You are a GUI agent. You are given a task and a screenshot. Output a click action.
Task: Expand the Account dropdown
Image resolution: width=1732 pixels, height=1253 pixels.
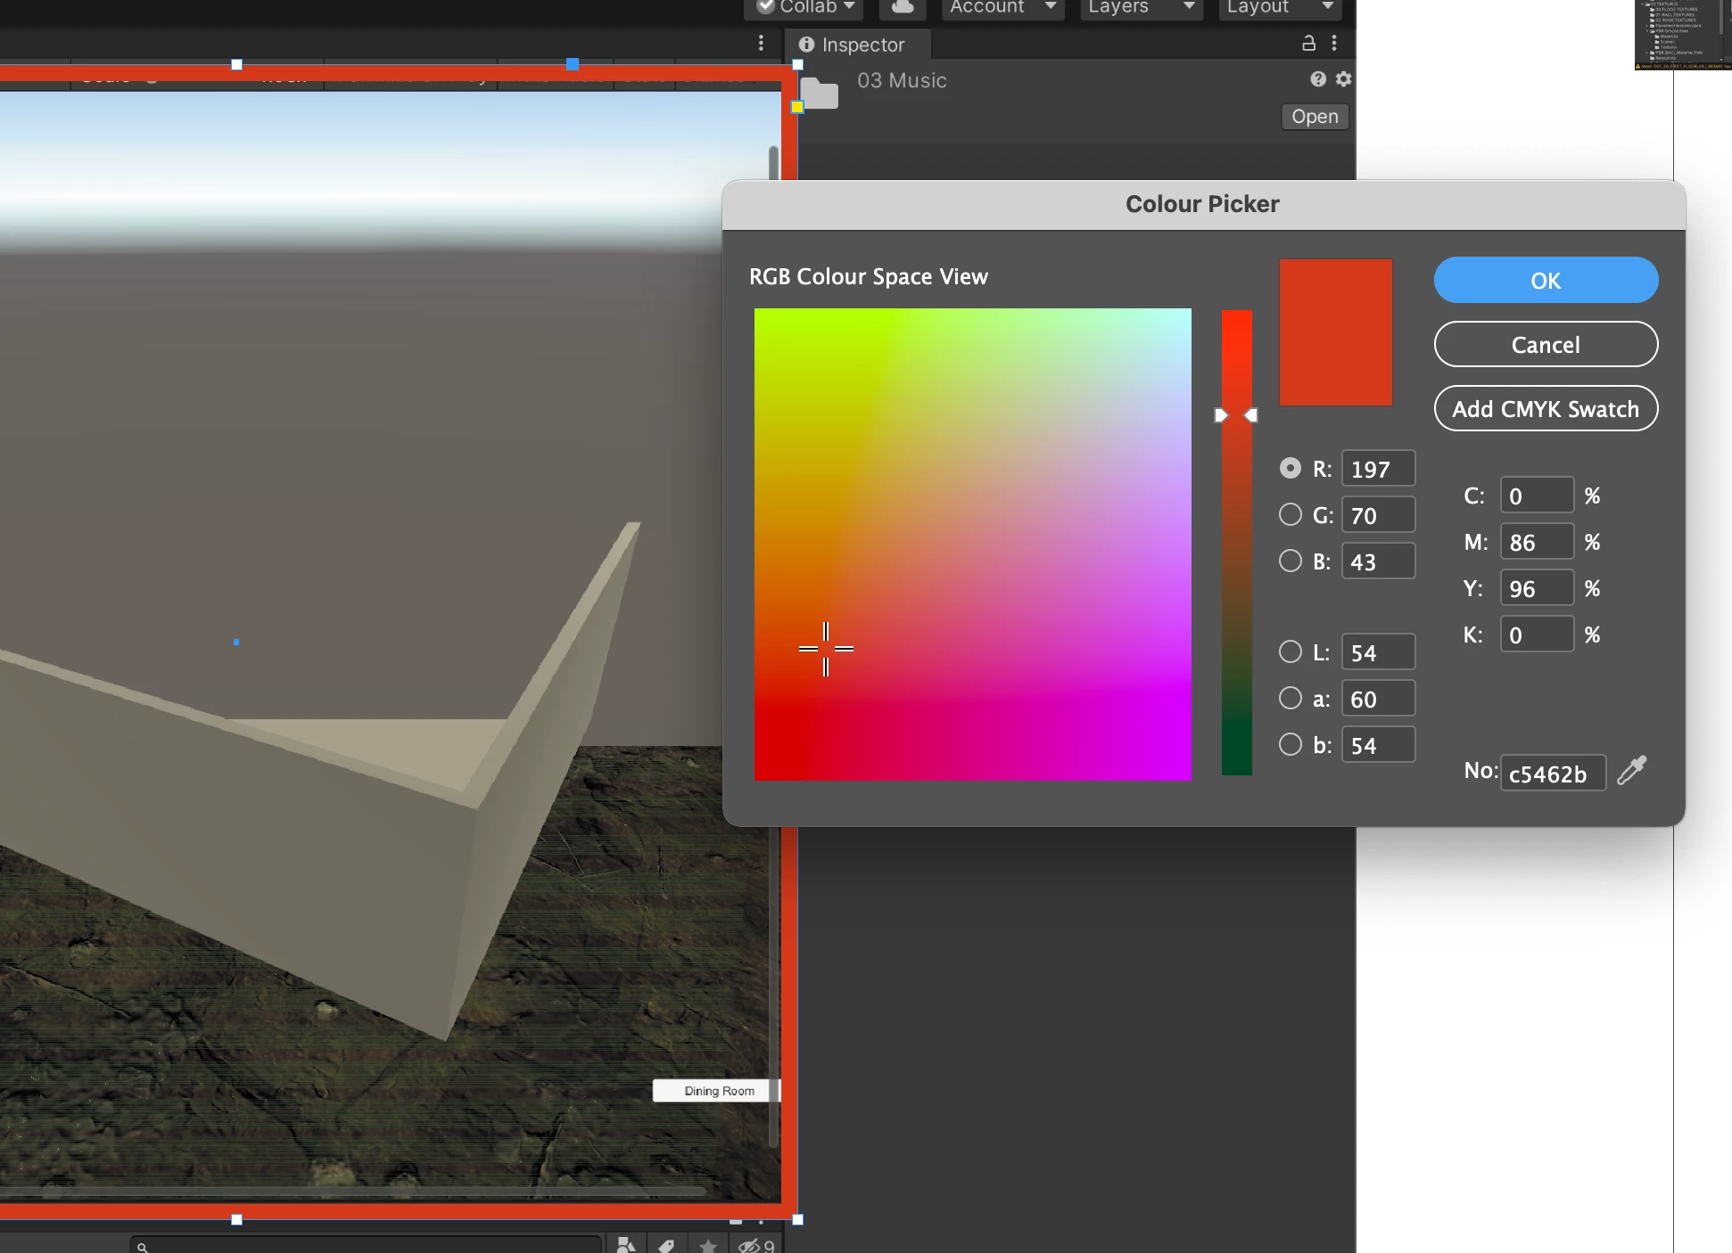point(1002,7)
